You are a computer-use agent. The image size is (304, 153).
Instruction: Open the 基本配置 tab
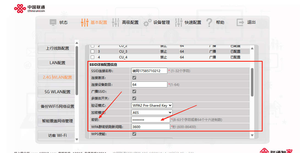99,22
